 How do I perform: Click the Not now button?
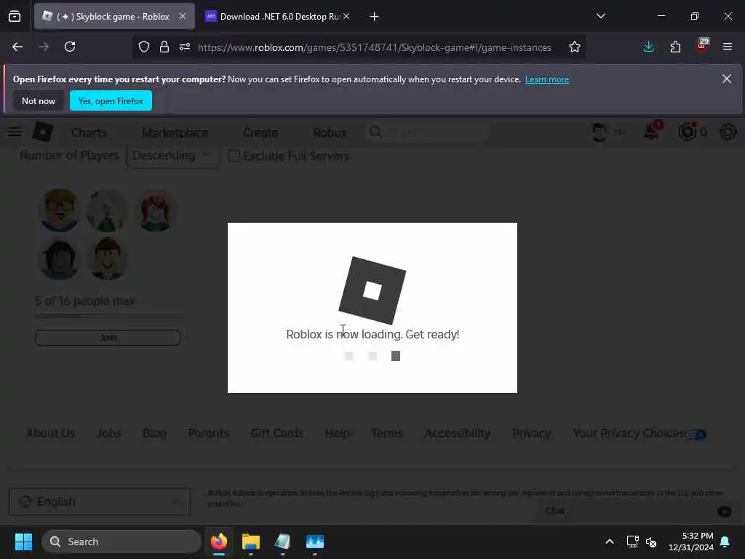click(x=39, y=100)
